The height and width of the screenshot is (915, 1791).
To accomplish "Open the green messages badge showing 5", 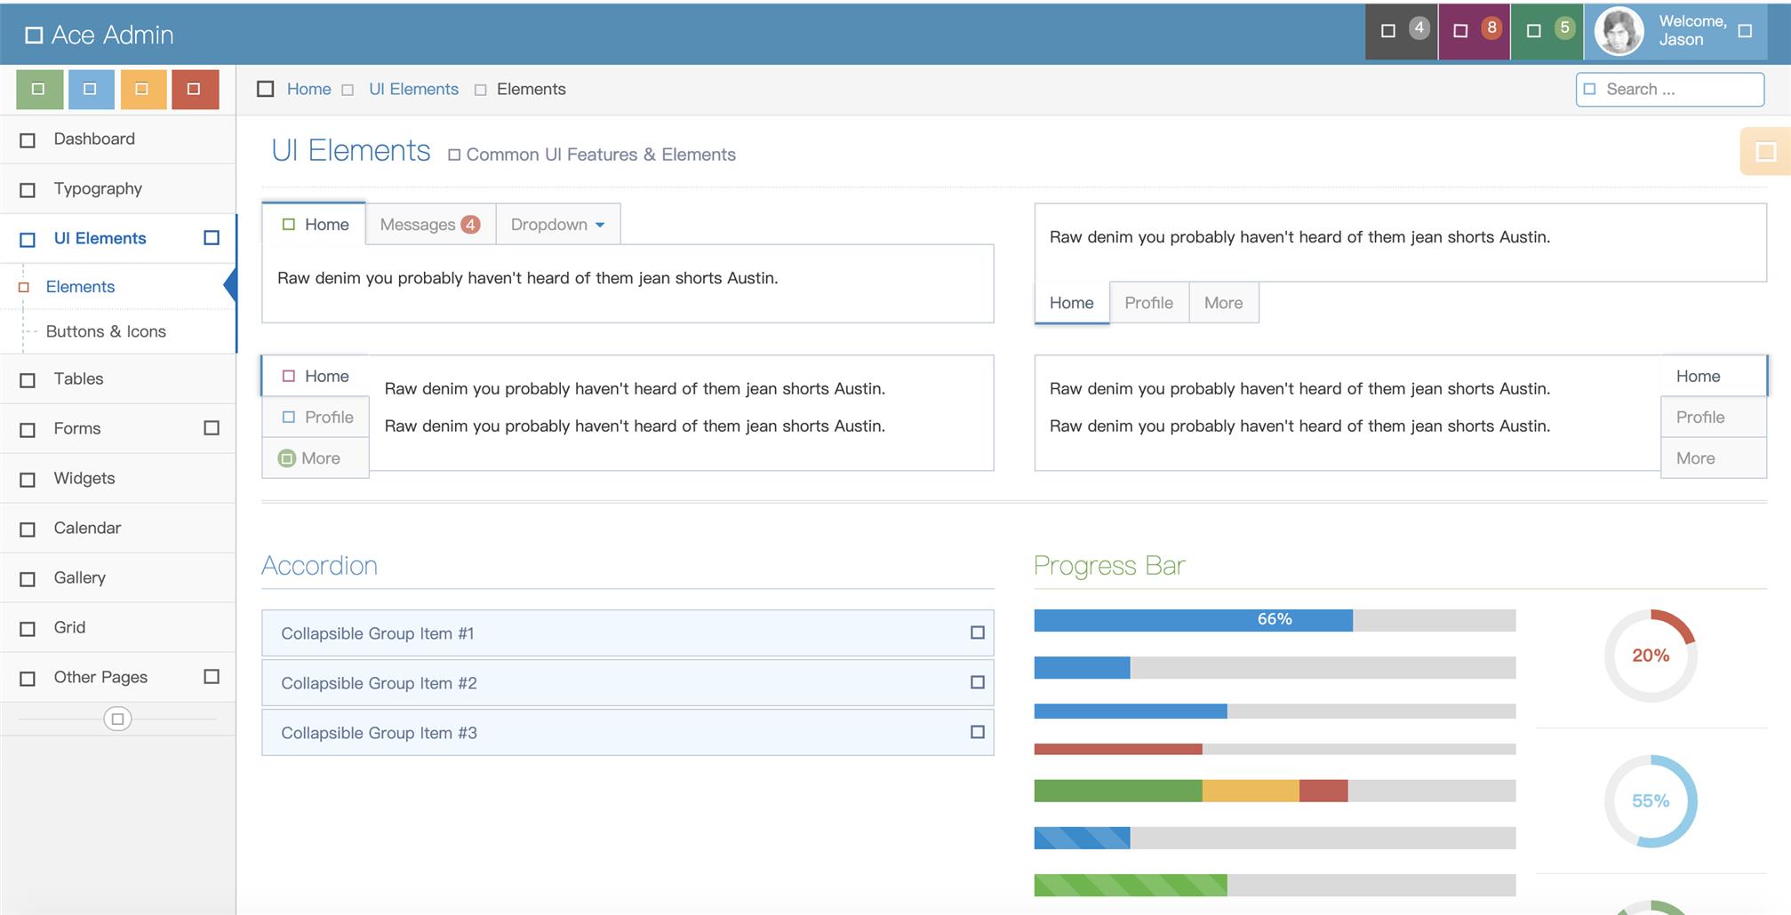I will tap(1547, 31).
